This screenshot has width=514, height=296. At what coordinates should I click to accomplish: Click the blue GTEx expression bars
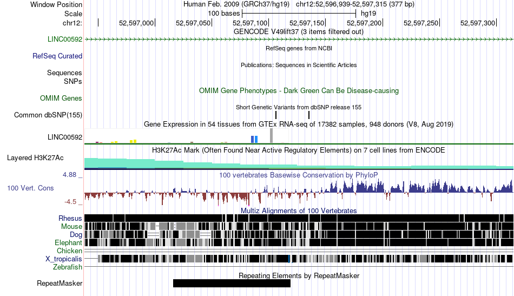tap(254, 139)
